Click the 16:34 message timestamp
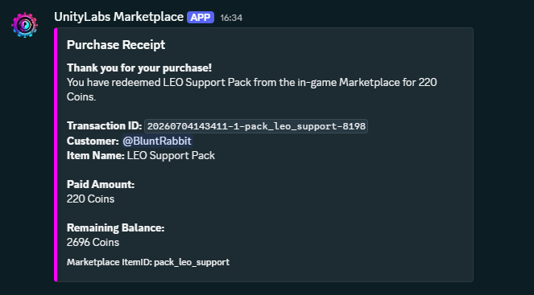This screenshot has width=534, height=295. coord(231,18)
